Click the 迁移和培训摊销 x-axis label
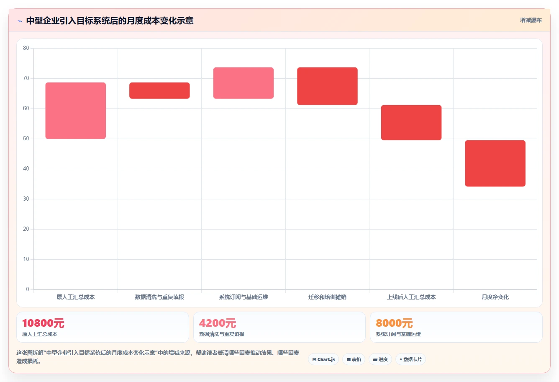This screenshot has width=559, height=382. pyautogui.click(x=327, y=297)
